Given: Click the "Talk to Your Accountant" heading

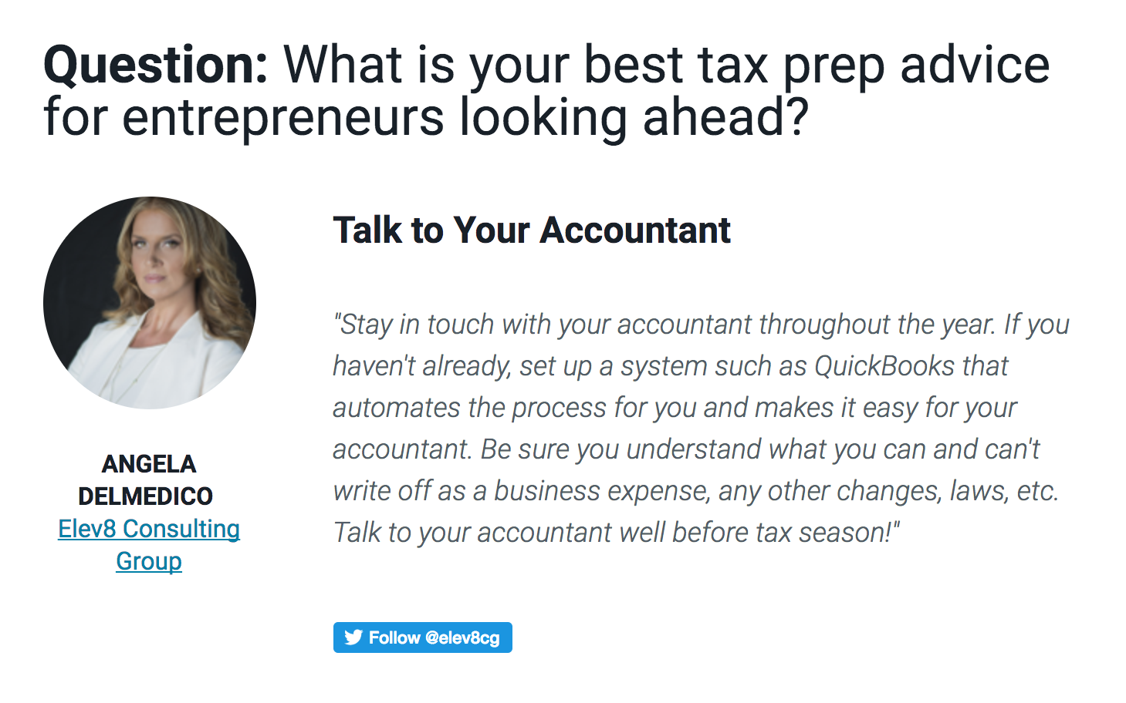Looking at the screenshot, I should pos(532,230).
